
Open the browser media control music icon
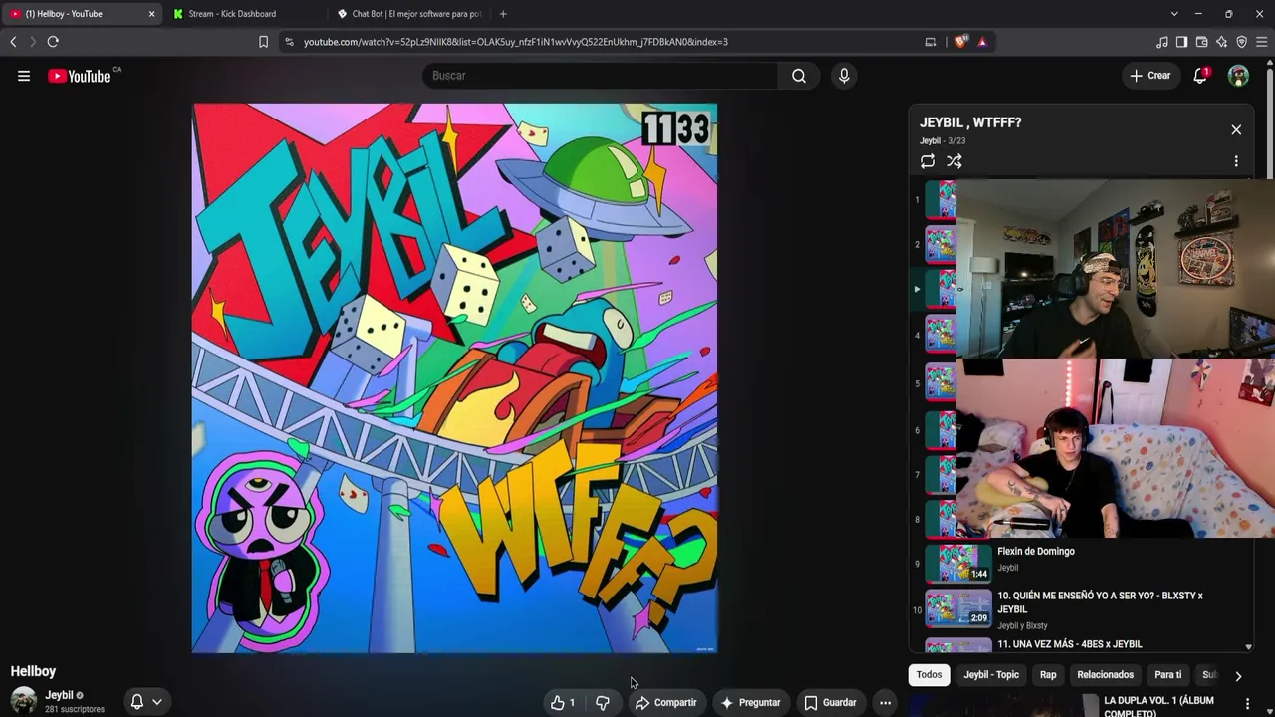point(1161,42)
